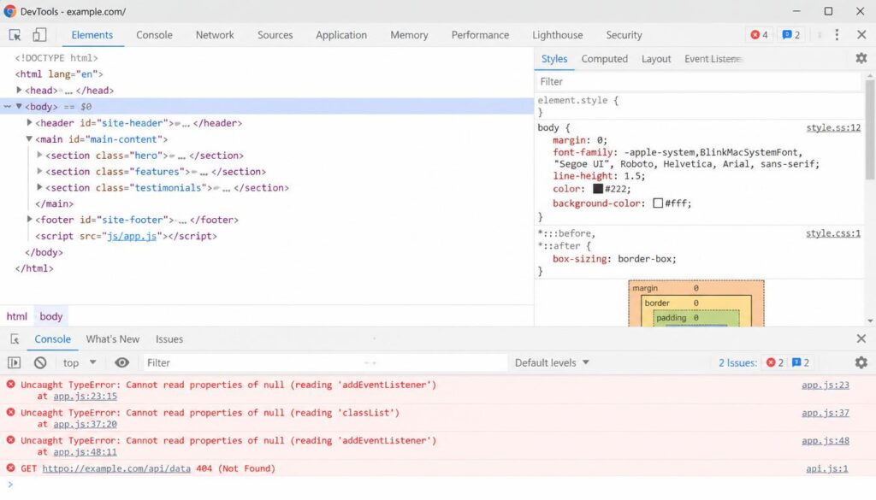The image size is (876, 500).
Task: Open the Issues drawer tab
Action: pos(169,339)
